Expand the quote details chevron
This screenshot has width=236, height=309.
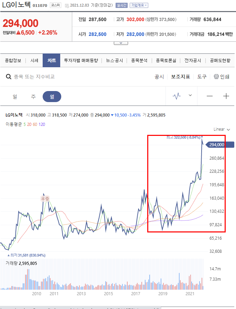tap(121, 43)
